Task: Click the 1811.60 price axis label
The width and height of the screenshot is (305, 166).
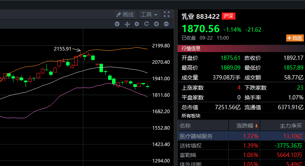Action: (161, 95)
